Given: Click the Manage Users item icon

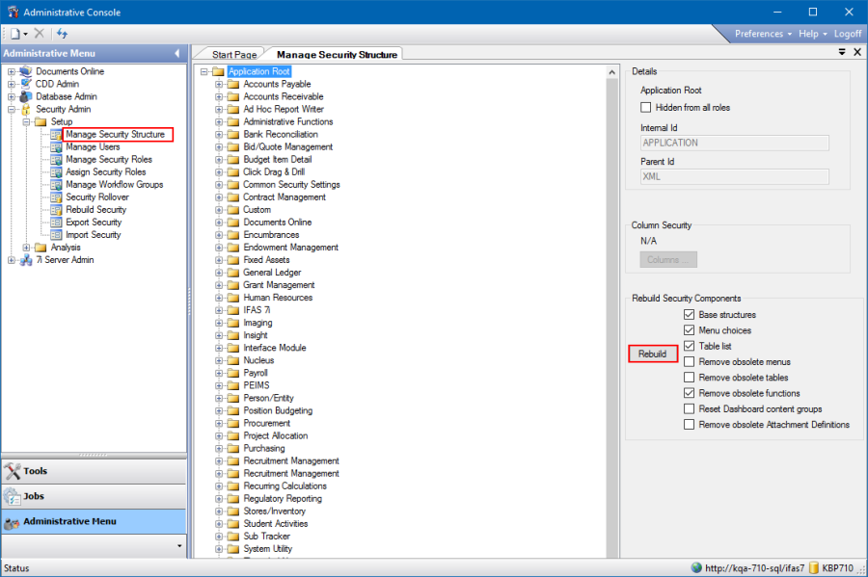Looking at the screenshot, I should (56, 147).
